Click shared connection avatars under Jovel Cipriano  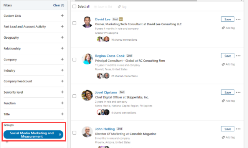103,112
